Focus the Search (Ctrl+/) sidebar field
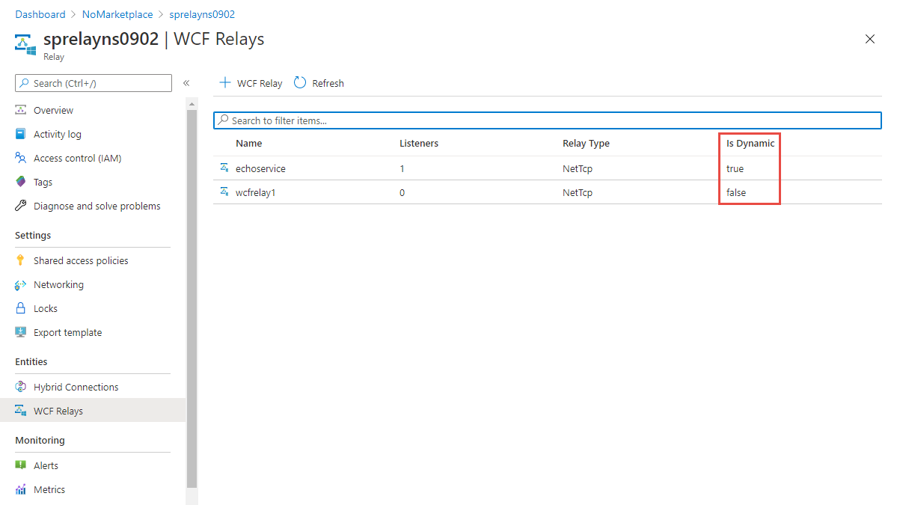Viewport: 897px width, 505px height. 94,83
